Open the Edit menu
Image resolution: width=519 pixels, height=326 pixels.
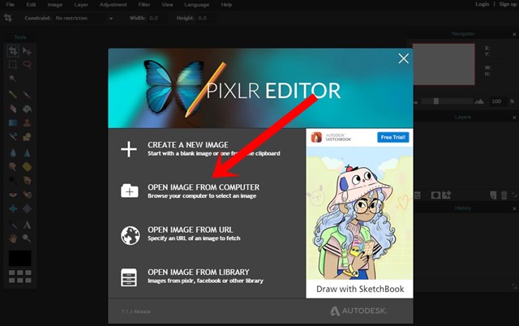(x=31, y=5)
